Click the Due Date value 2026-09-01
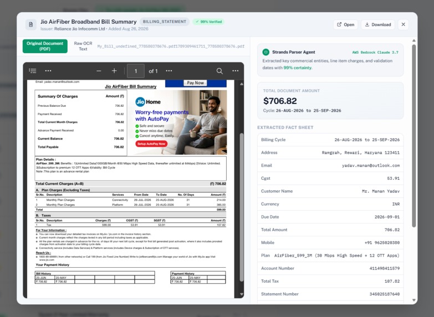The image size is (434, 317). [x=387, y=217]
